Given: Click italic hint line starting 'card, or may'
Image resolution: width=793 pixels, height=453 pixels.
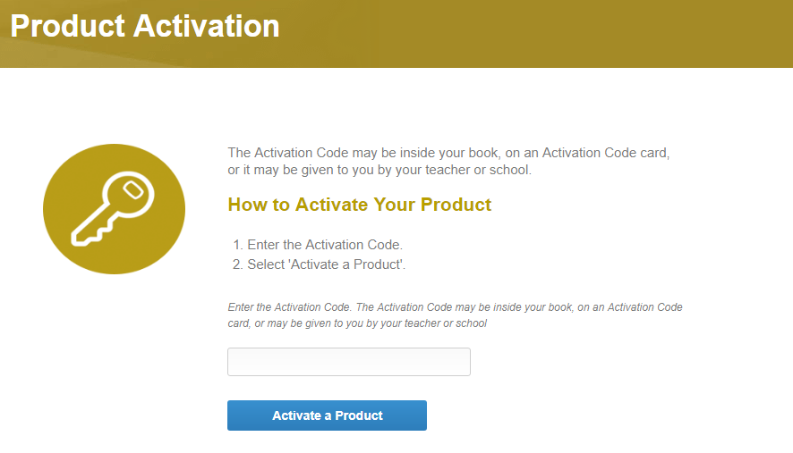Looking at the screenshot, I should 357,323.
